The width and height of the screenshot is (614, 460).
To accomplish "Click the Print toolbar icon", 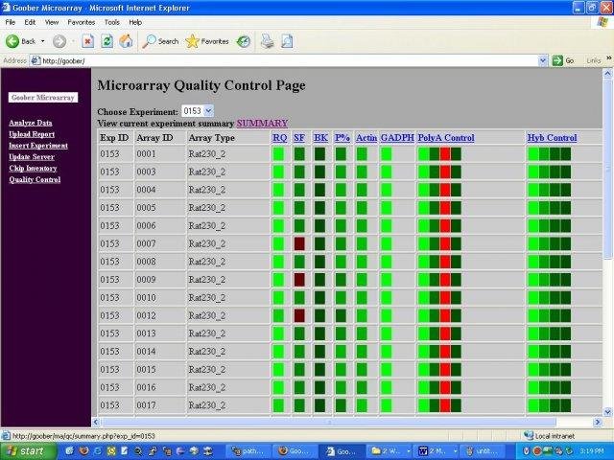I will pos(268,41).
